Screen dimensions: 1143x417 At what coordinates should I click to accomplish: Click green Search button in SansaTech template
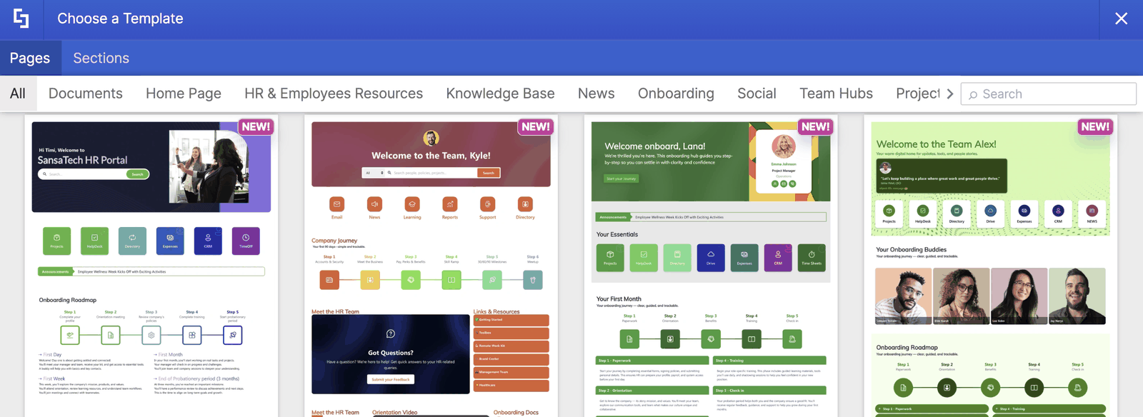click(137, 174)
